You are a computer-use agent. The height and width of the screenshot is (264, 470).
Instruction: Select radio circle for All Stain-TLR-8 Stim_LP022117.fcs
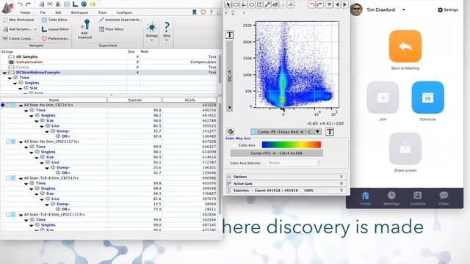click(8, 215)
